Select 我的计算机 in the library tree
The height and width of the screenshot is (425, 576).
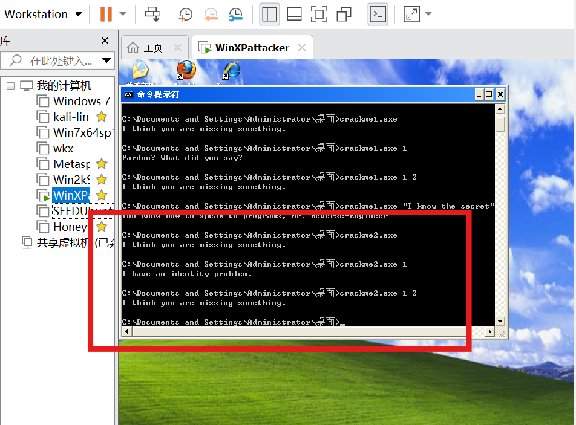coord(64,86)
